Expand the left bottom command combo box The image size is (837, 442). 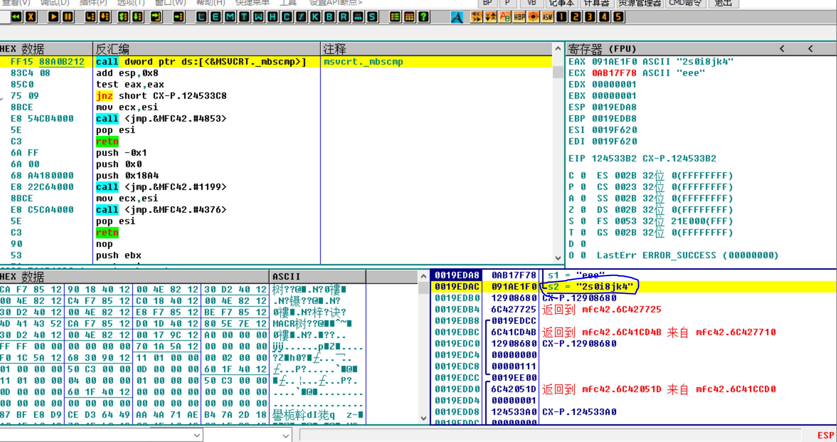[197, 435]
